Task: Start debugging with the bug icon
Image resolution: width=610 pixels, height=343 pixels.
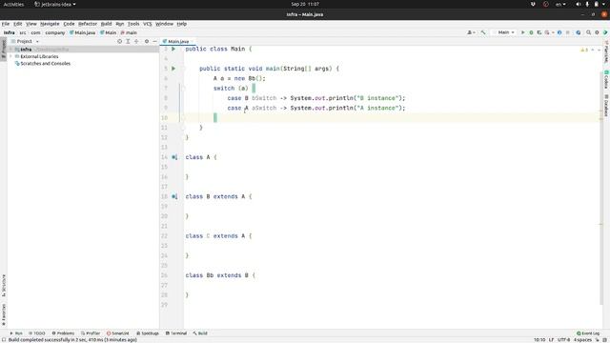Action: (x=531, y=32)
